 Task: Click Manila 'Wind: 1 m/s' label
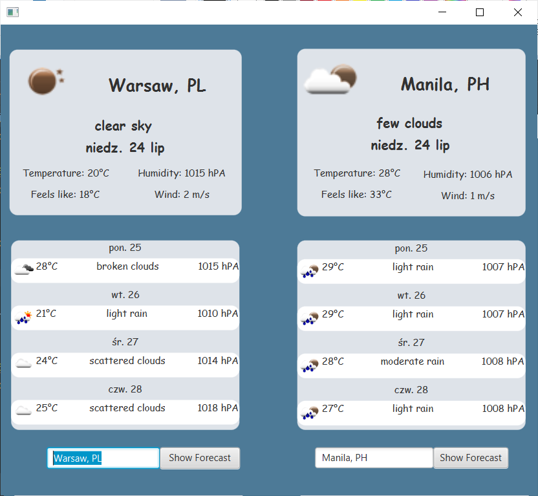click(x=468, y=196)
